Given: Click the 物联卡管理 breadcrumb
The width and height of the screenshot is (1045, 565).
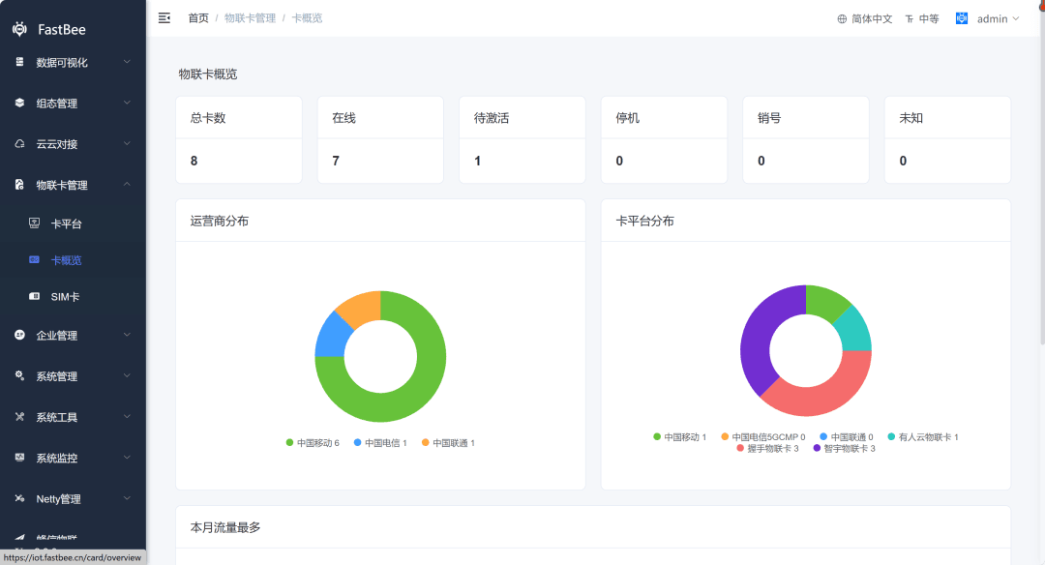Looking at the screenshot, I should coord(250,18).
